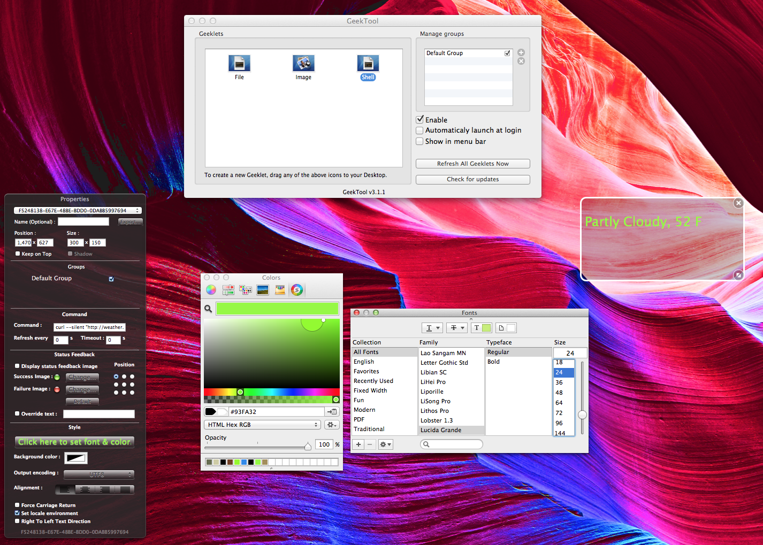Viewport: 763px width, 545px height.
Task: Check Keep on Top
Action: click(18, 254)
